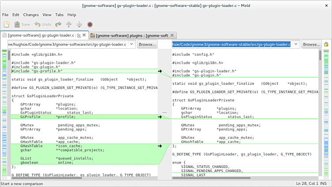Click Browse for the right file
Image resolution: width=332 pixels, height=187 pixels.
[311, 44]
